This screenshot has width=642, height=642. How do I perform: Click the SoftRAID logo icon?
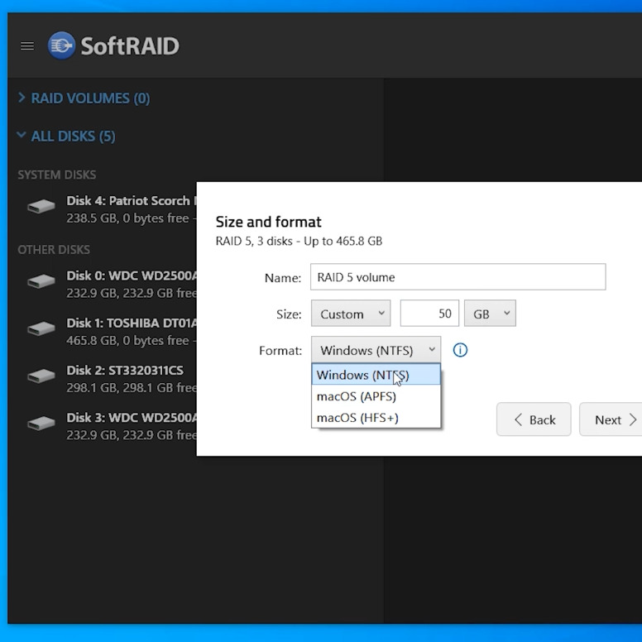(62, 46)
